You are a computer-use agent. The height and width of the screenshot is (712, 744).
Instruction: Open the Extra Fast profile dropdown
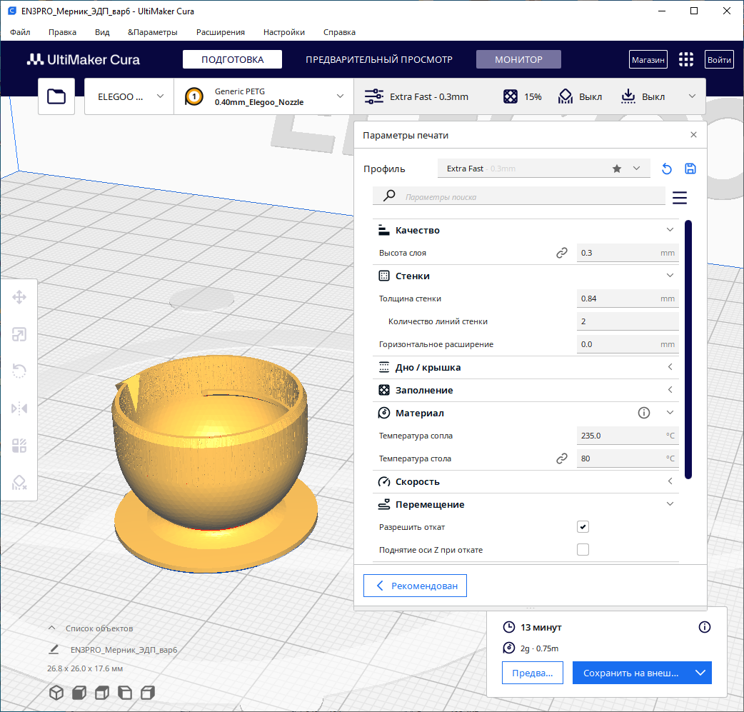pos(543,169)
